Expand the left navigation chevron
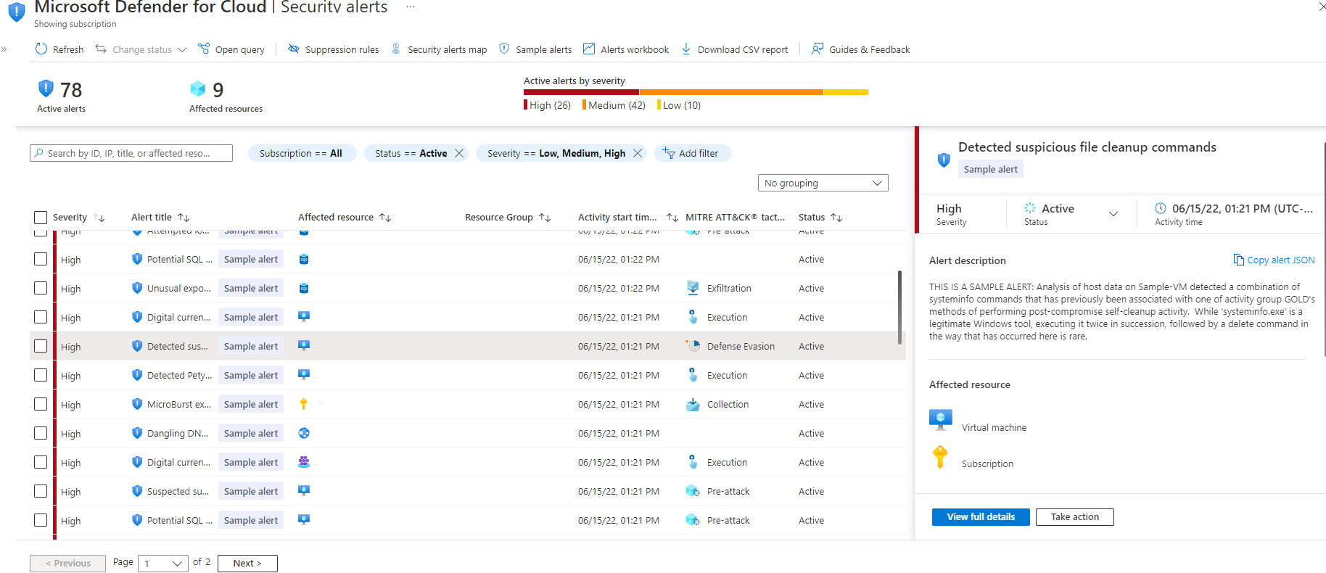 4,49
